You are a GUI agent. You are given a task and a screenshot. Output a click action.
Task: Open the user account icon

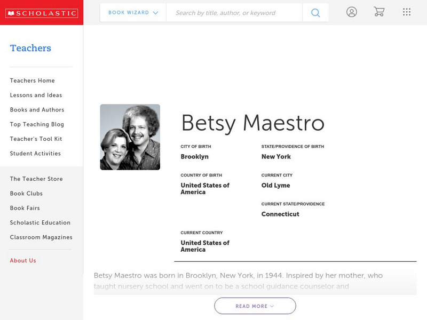click(352, 12)
